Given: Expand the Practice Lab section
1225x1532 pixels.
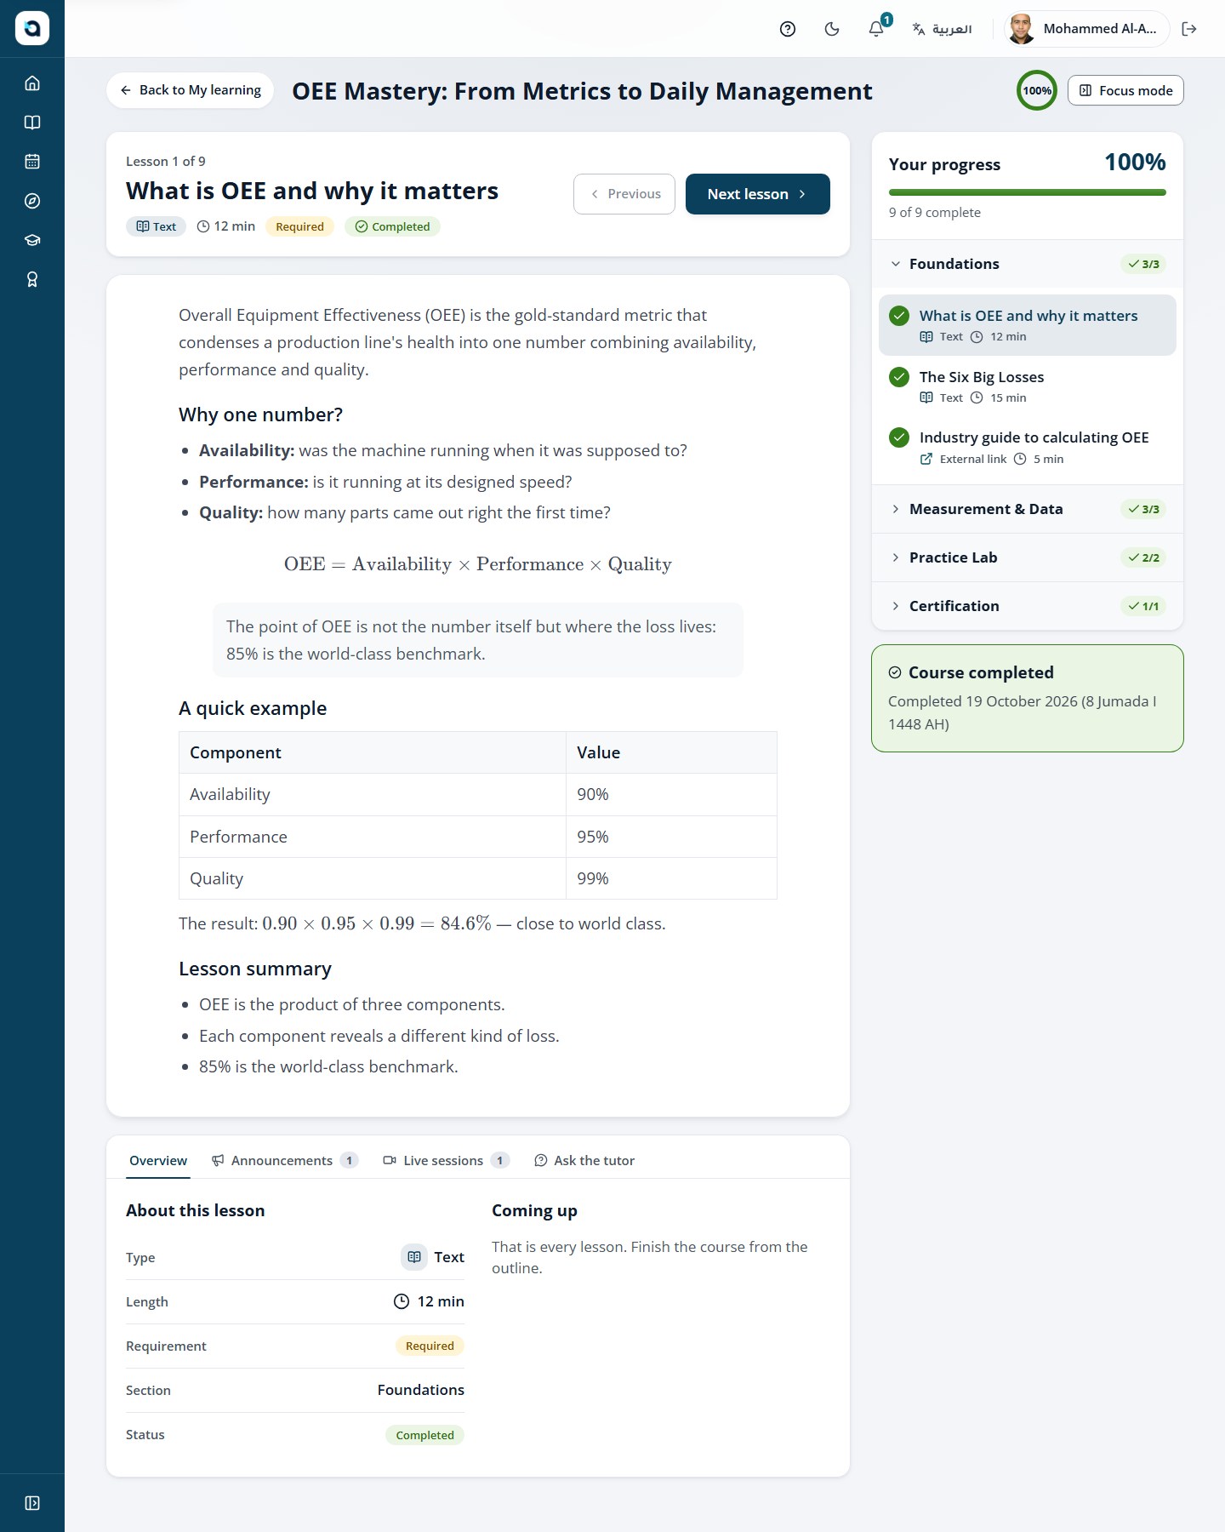Looking at the screenshot, I should (x=1028, y=557).
